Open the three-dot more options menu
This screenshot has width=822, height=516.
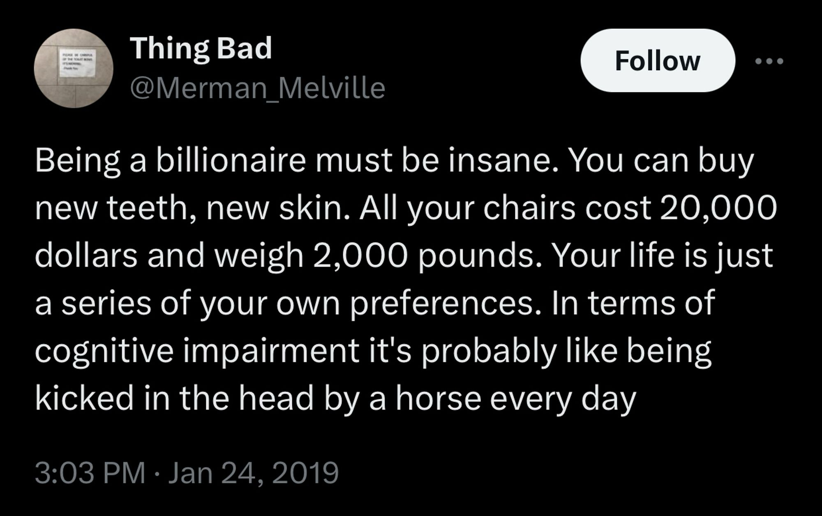coord(769,61)
